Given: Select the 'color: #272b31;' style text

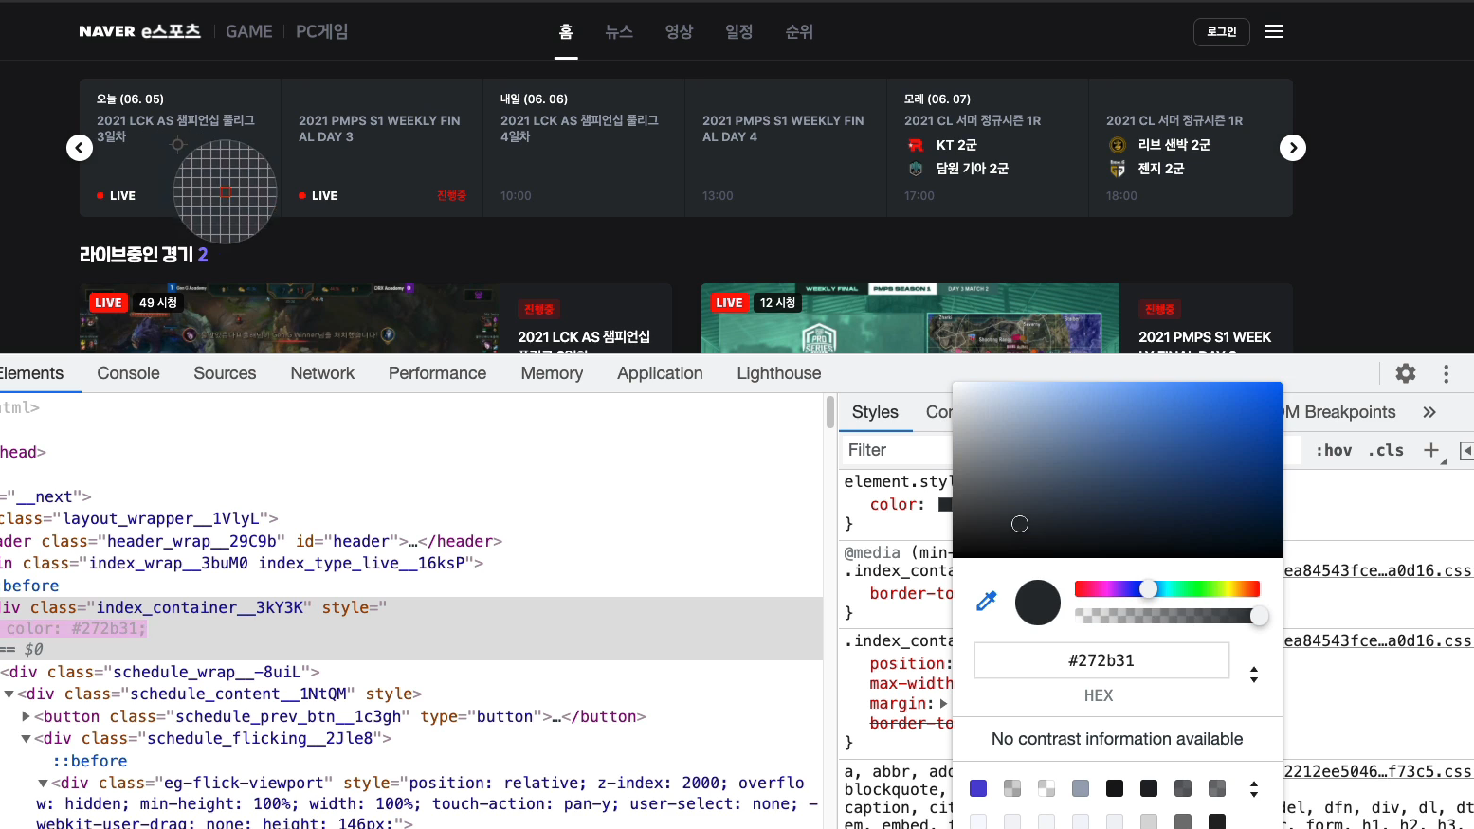Looking at the screenshot, I should click(x=77, y=628).
